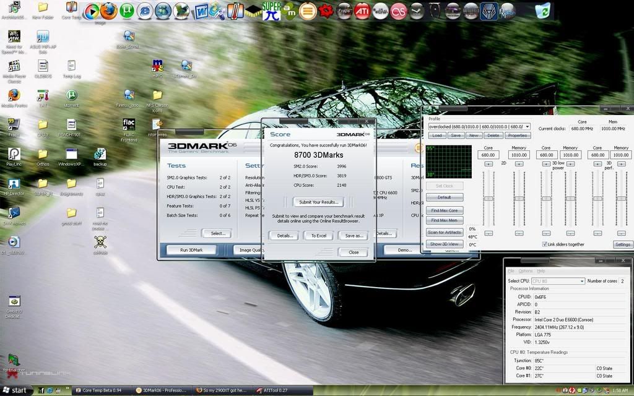Click the Delete profile button in ATITool
This screenshot has height=396, width=634.
tap(493, 136)
